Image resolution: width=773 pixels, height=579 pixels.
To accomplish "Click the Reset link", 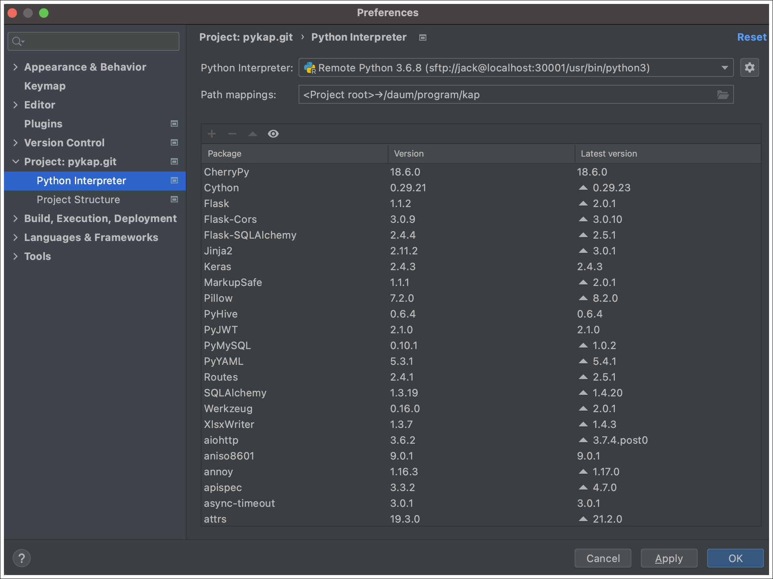I will (752, 37).
